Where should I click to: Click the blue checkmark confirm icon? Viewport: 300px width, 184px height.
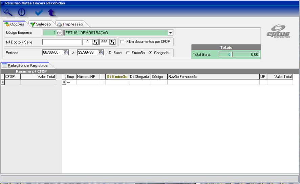tap(39, 12)
